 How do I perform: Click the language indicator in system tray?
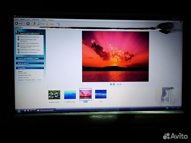click(x=167, y=108)
